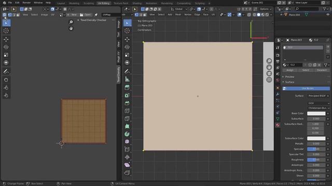Open the GGX distribution dropdown
Image resolution: width=332 pixels, height=186 pixels.
[319, 103]
